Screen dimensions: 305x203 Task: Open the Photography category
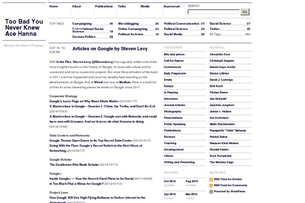point(173,112)
